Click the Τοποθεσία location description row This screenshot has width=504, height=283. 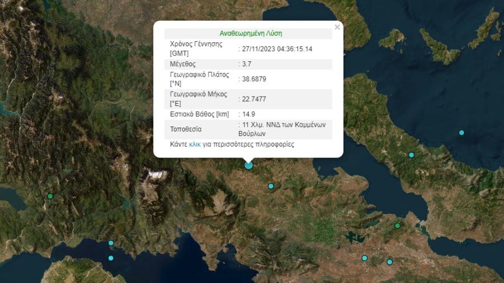coord(248,129)
